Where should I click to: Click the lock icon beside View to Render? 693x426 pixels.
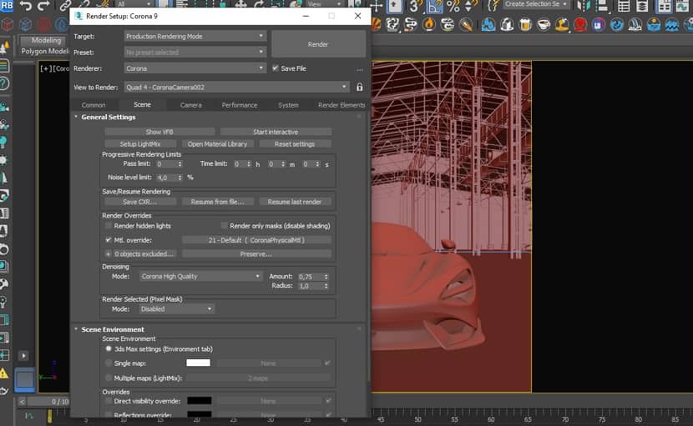[x=359, y=87]
